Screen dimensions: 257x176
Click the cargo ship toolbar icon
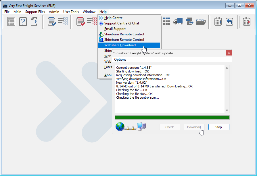click(201, 22)
